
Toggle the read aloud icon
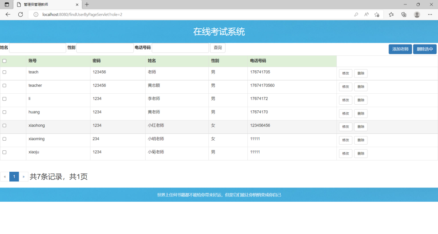(x=366, y=15)
